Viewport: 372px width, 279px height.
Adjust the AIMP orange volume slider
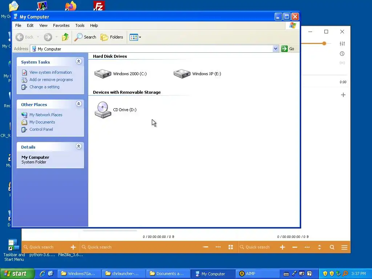(x=324, y=44)
